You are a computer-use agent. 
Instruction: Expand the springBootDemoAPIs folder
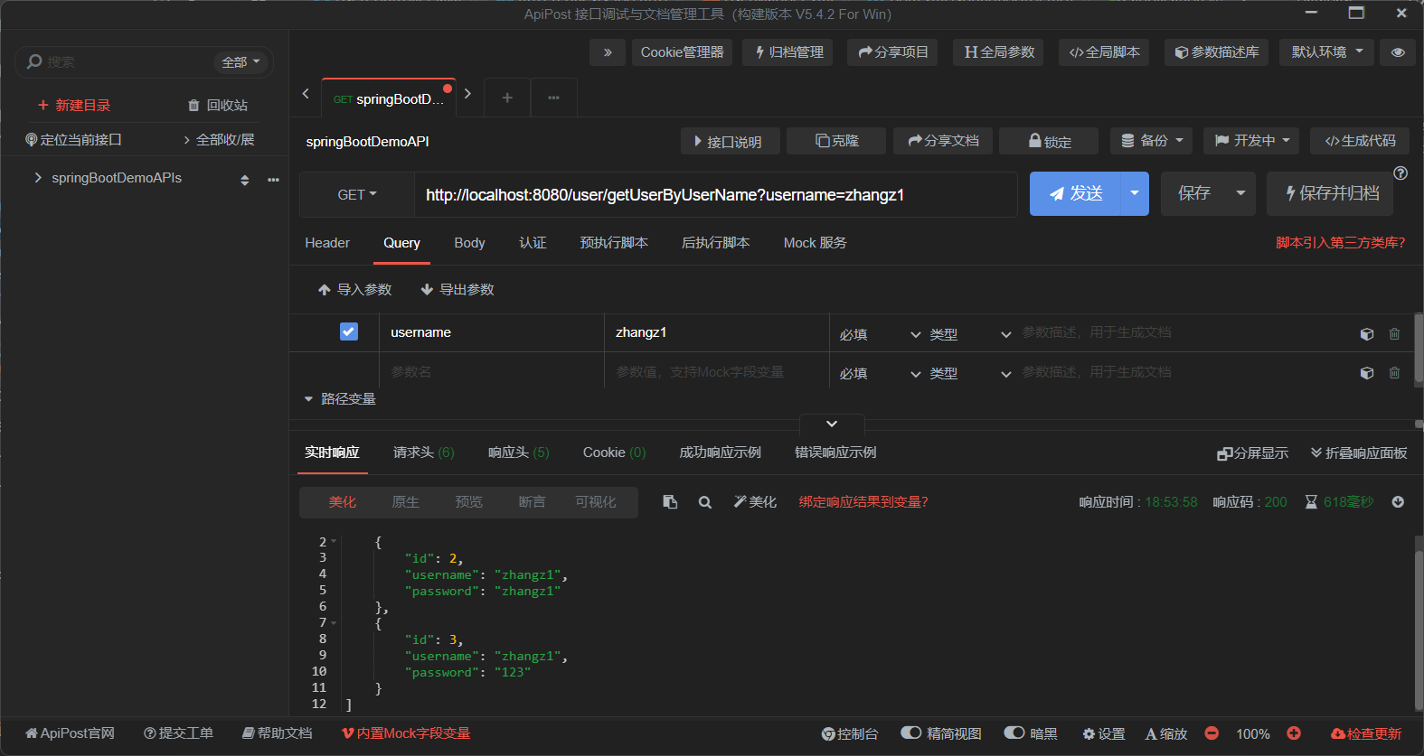38,178
